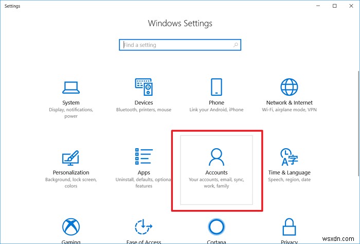
Task: Open the Privacy padlock icon
Action: pos(289,227)
